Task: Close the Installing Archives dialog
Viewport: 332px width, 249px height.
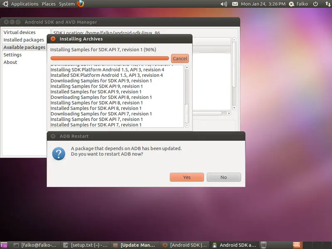Action: click(53, 39)
